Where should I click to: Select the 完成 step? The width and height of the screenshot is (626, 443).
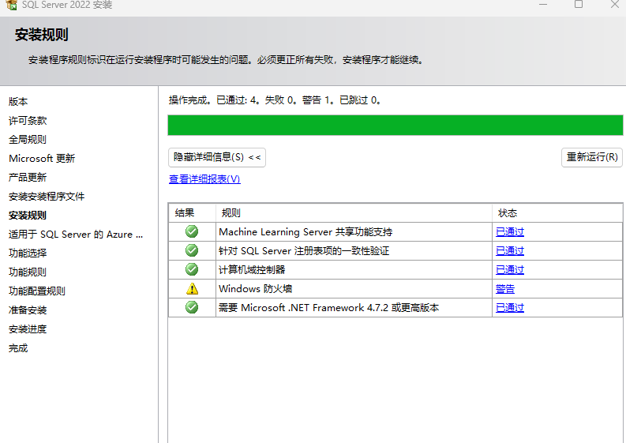pos(18,348)
